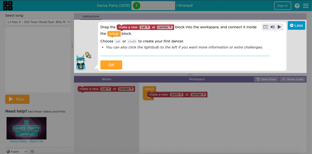The height and width of the screenshot is (154, 312).
Task: Collapse instructions with Less button
Action: click(296, 25)
